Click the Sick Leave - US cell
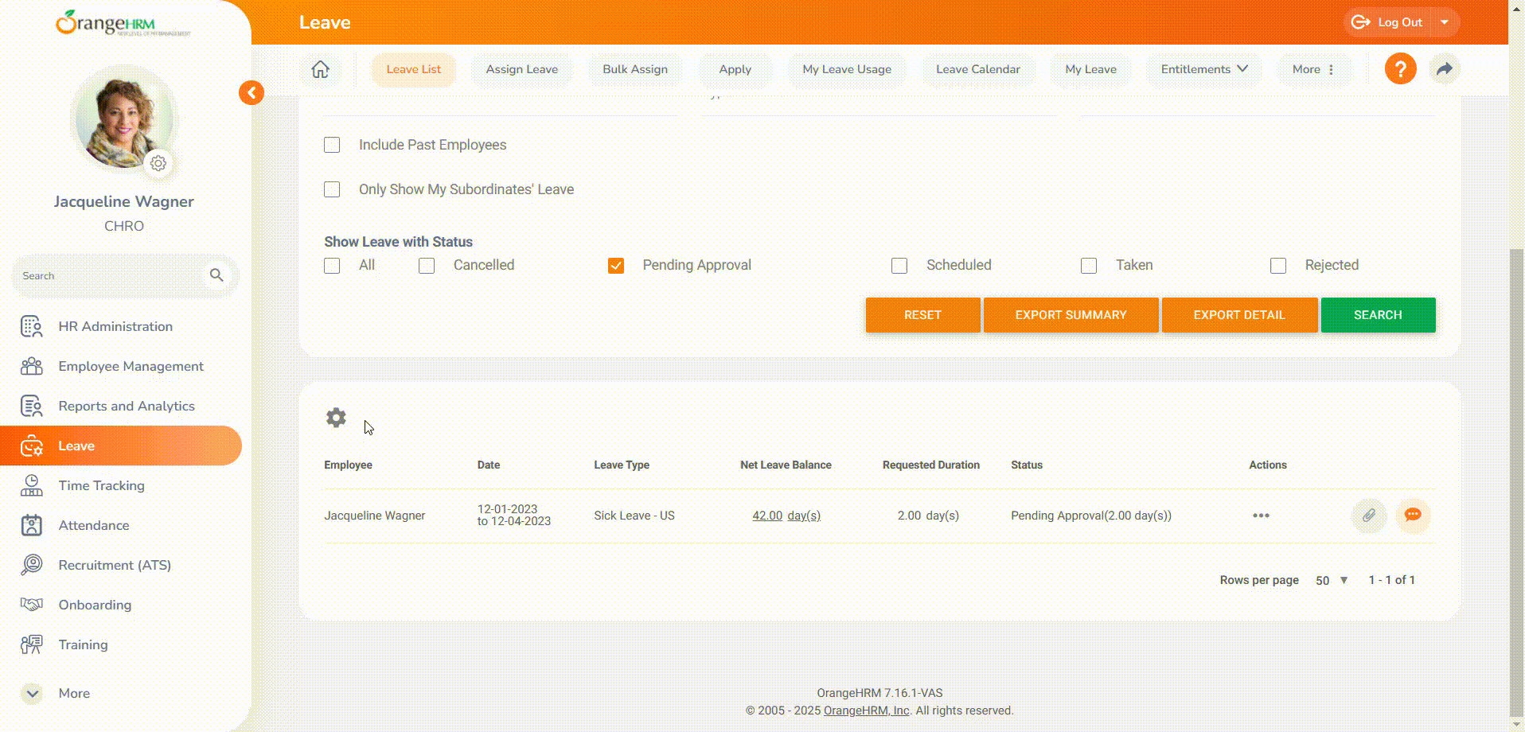The width and height of the screenshot is (1525, 732). (x=634, y=516)
